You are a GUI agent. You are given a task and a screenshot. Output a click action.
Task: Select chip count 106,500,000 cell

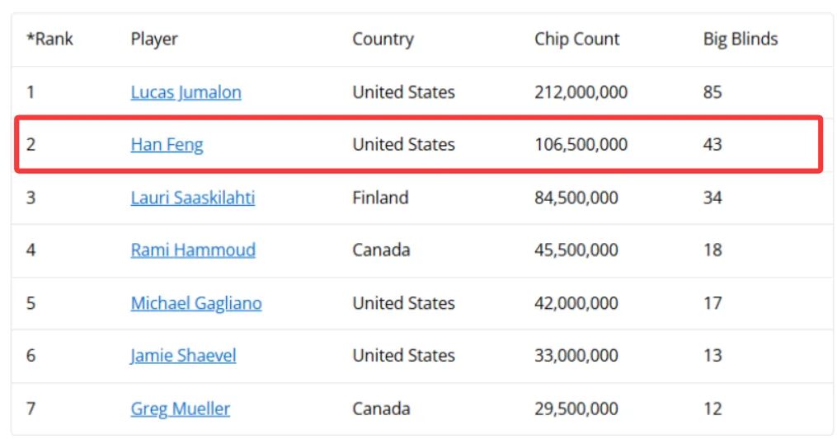click(581, 145)
